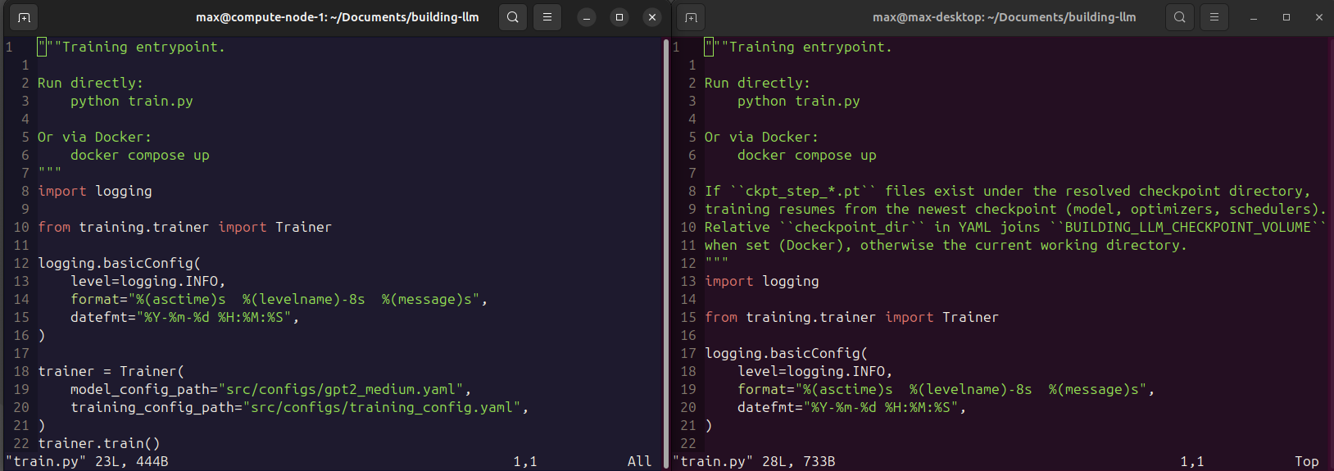1334x471 pixels.
Task: Minimize the max-desktop terminal window
Action: click(1254, 17)
